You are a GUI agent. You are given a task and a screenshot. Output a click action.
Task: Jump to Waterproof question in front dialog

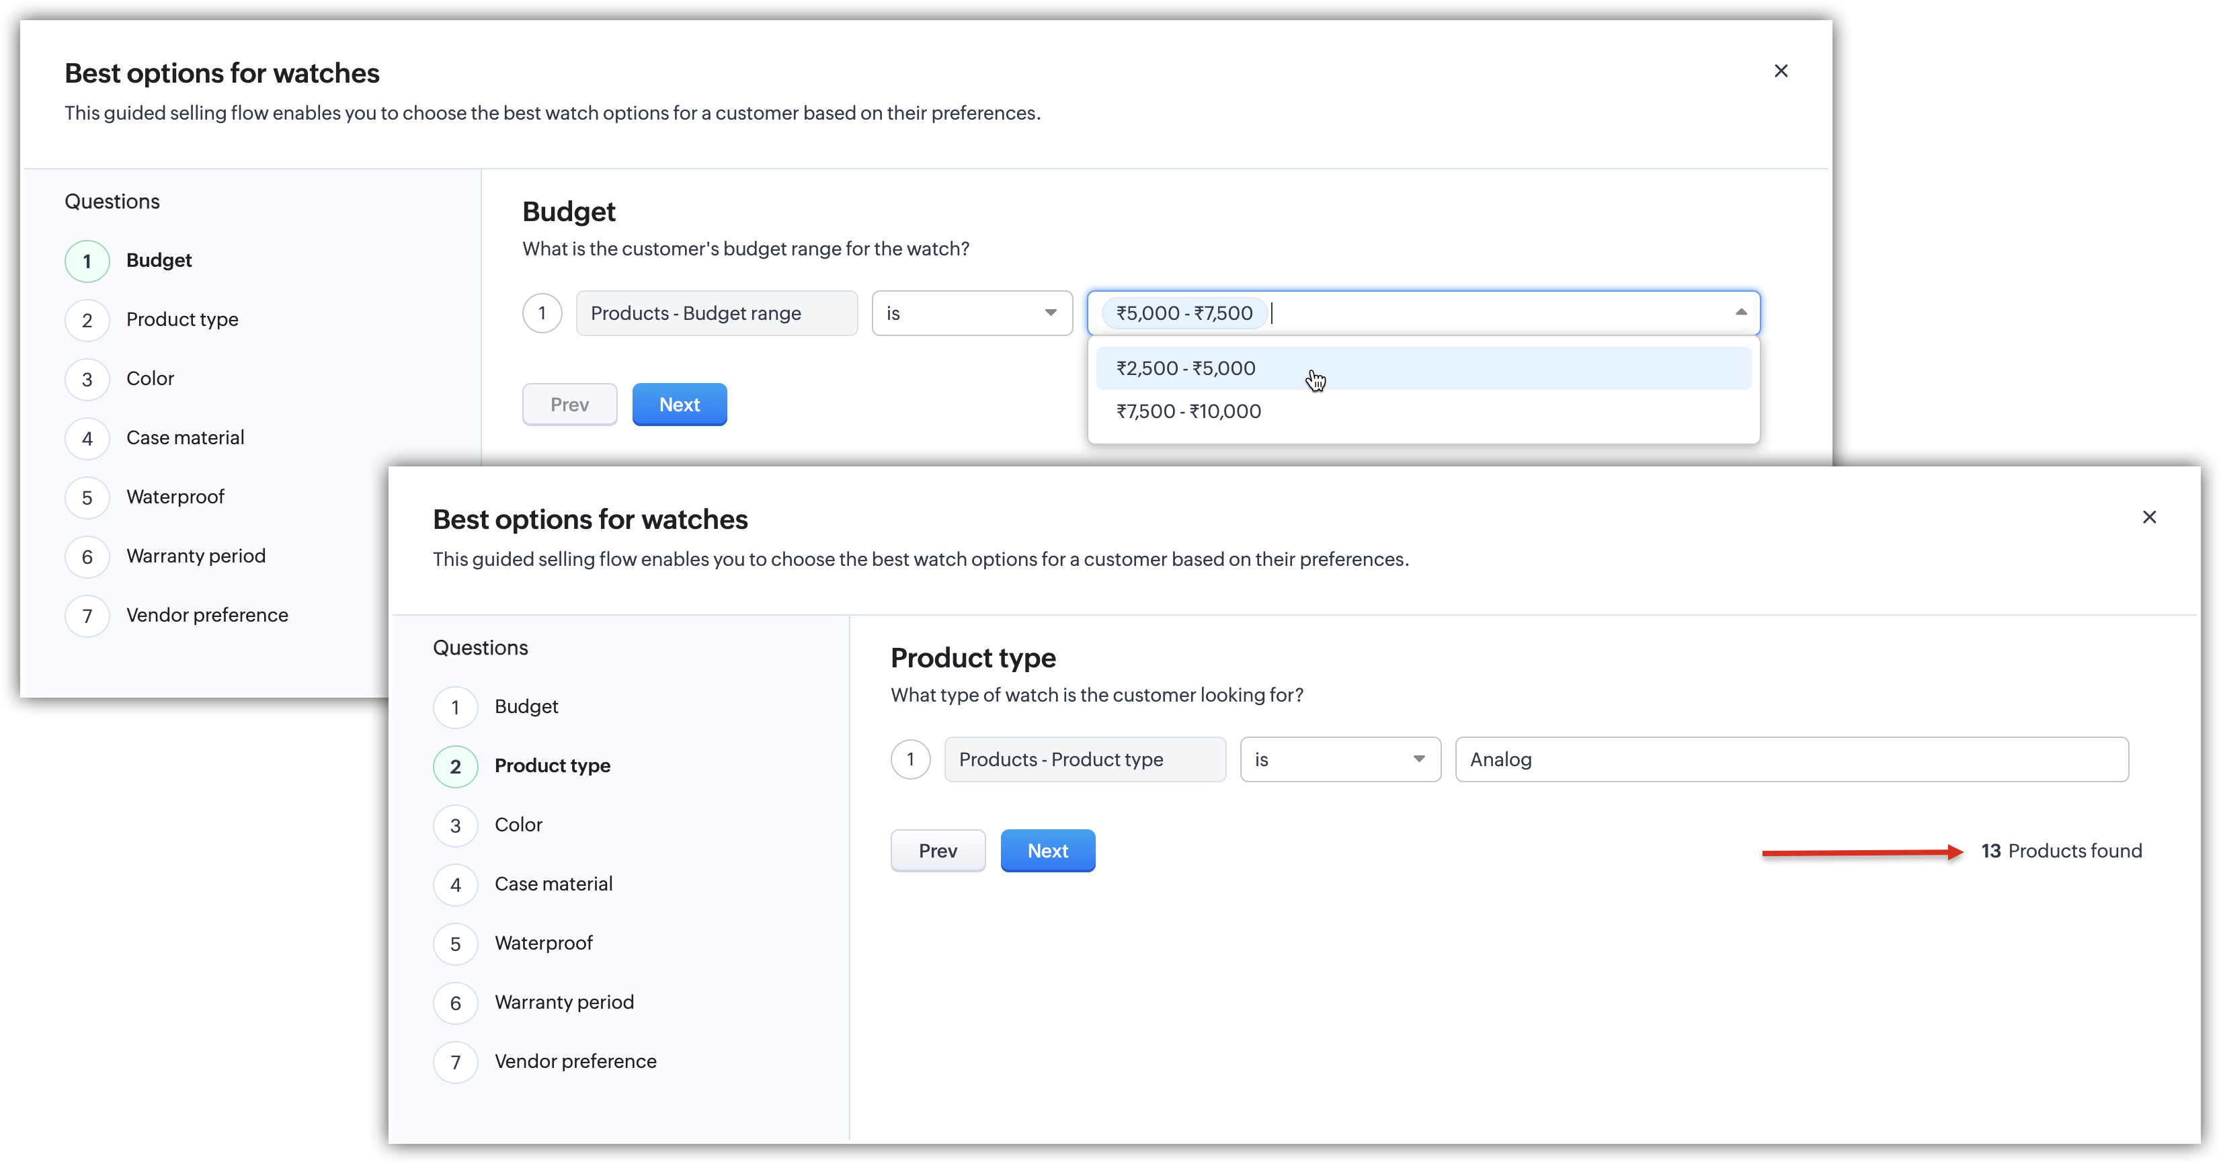[543, 944]
